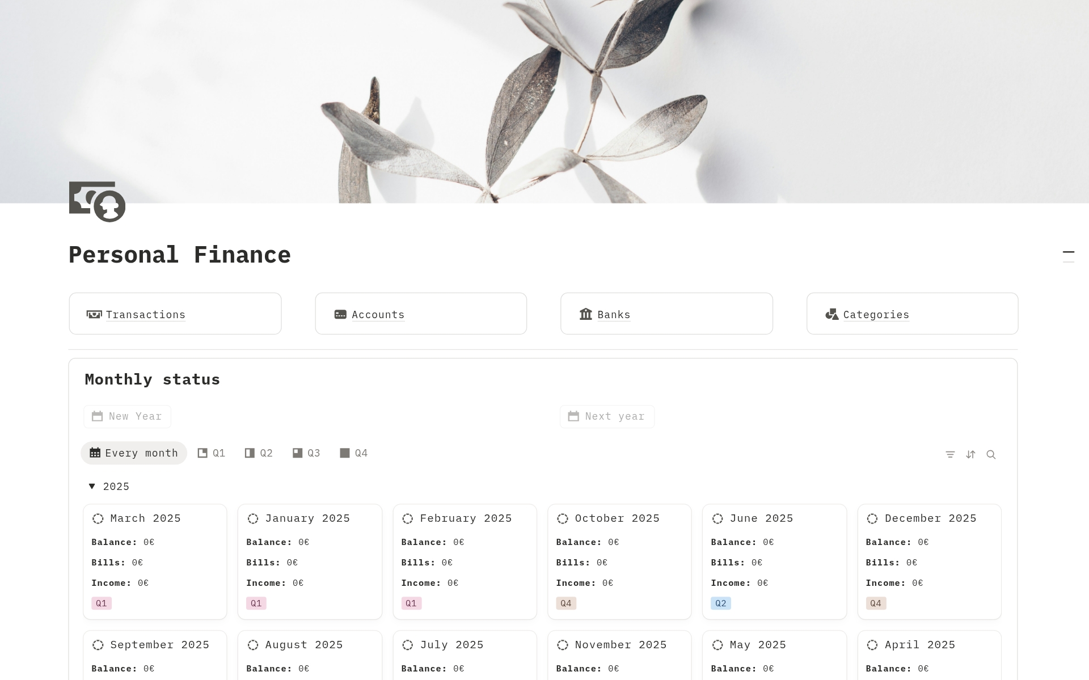The height and width of the screenshot is (680, 1089).
Task: Click the status circle icon for July 2025
Action: (408, 645)
